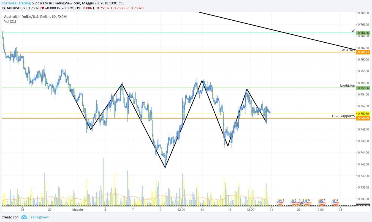This screenshot has height=222, width=372.
Task: Click the 0.76800 price axis level
Action: tap(363, 13)
